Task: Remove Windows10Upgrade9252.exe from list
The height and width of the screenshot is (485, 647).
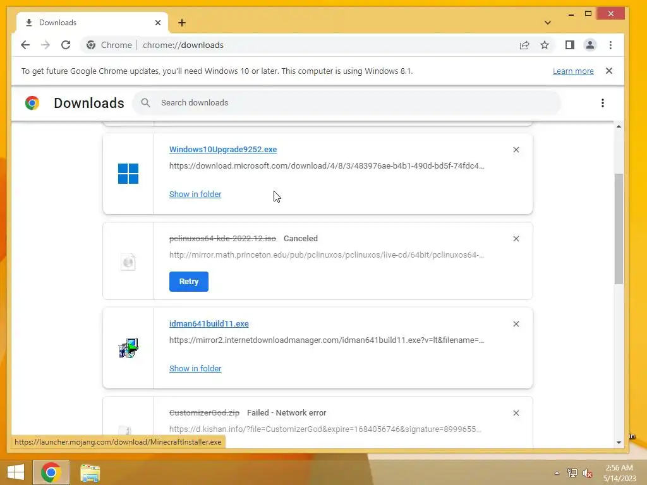Action: (x=516, y=150)
